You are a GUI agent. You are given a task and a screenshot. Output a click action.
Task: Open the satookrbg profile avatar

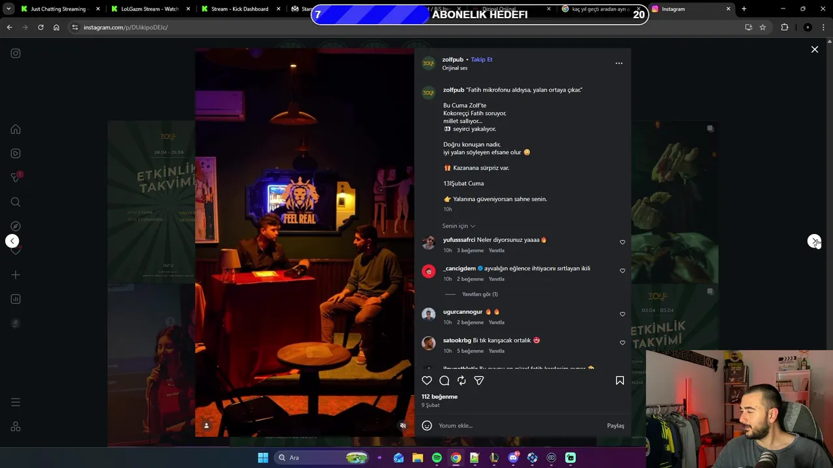[428, 343]
